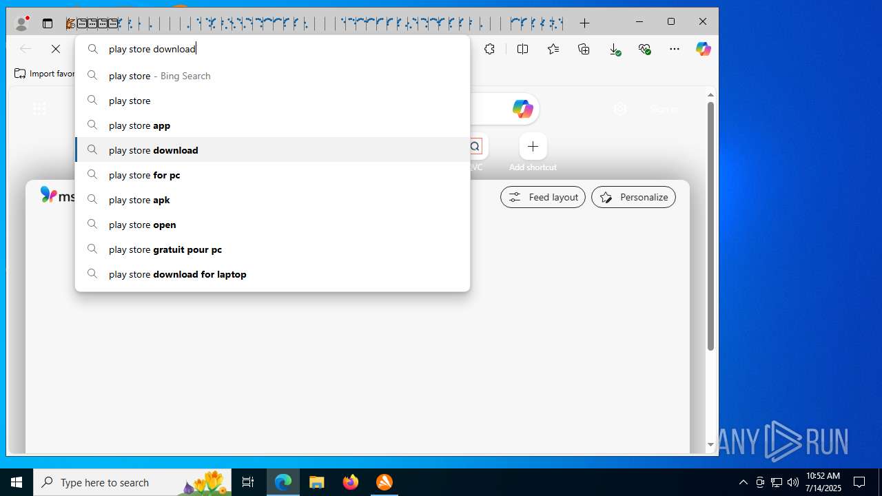Open network status in system tray

point(777,482)
